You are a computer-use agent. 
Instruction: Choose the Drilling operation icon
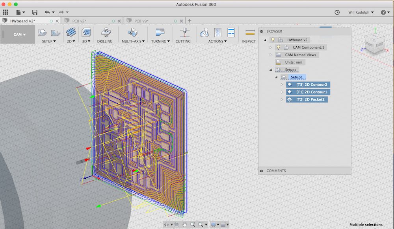106,32
